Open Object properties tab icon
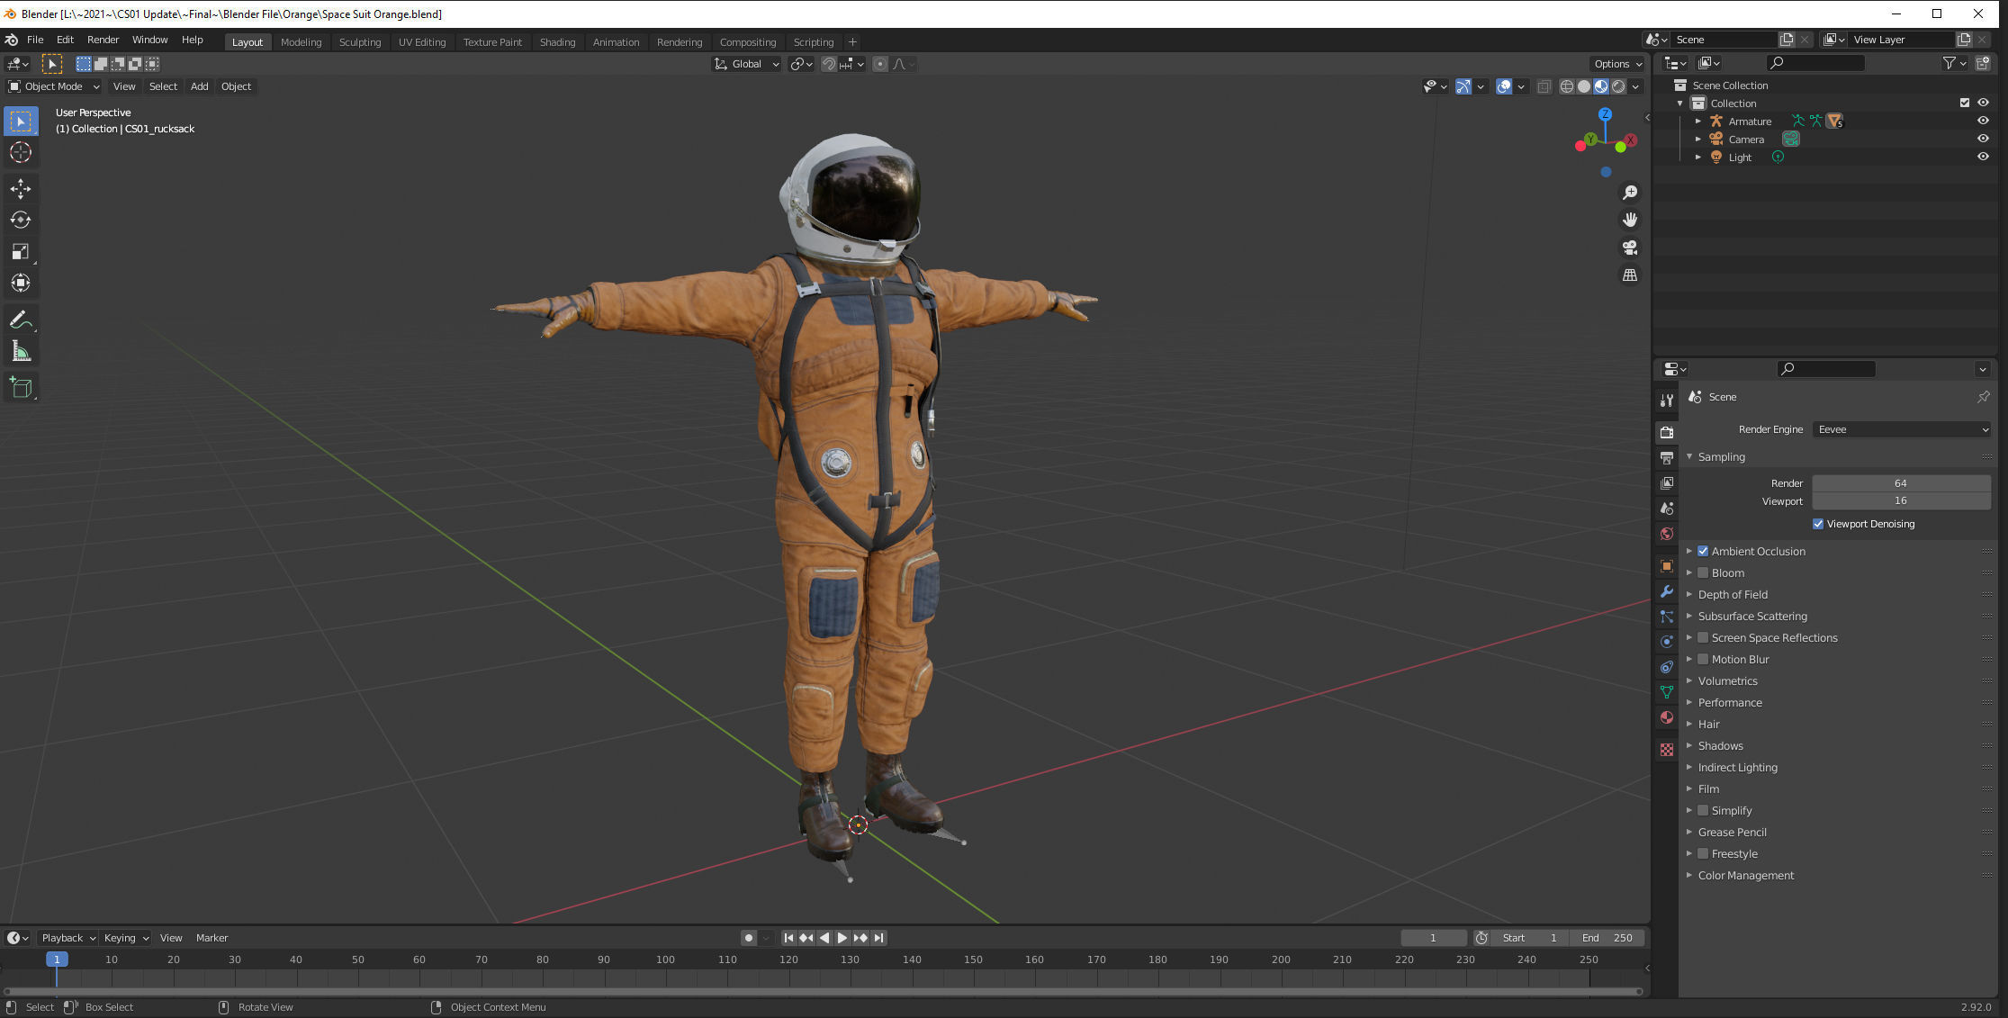 coord(1667,566)
